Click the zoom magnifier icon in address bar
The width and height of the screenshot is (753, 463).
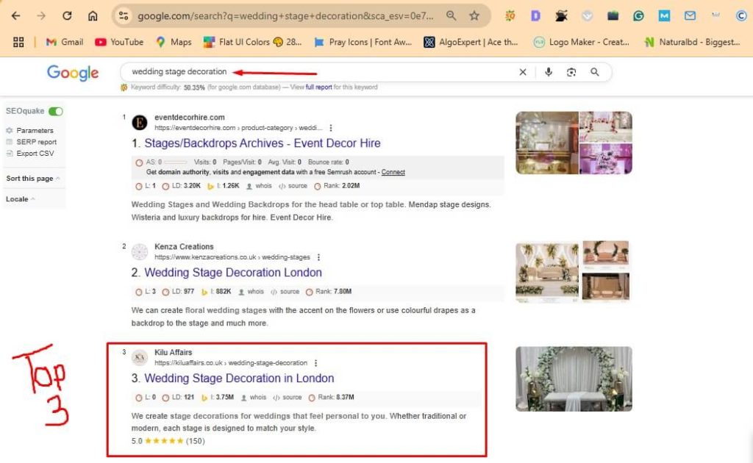451,16
